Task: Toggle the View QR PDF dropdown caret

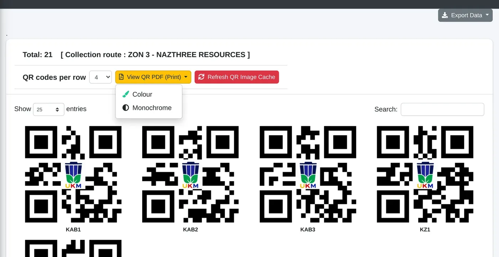Action: coord(186,77)
